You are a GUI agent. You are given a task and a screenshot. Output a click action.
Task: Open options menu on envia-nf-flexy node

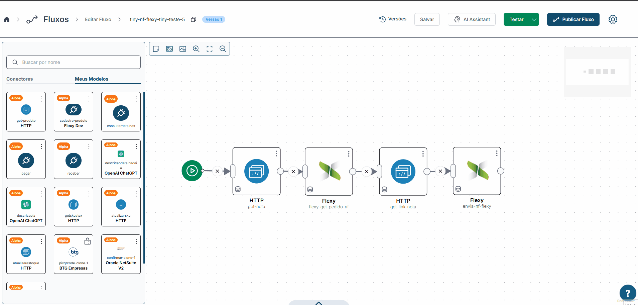point(497,153)
